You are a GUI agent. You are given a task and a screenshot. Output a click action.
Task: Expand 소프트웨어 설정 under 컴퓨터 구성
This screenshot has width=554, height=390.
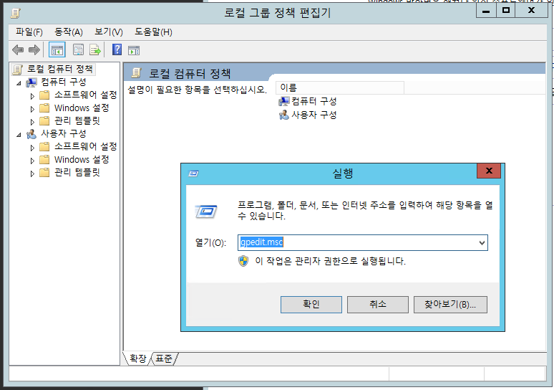coord(32,96)
